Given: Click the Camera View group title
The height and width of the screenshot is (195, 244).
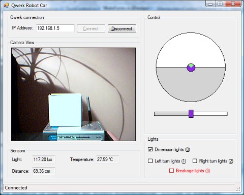Looking at the screenshot, I should click(22, 42).
